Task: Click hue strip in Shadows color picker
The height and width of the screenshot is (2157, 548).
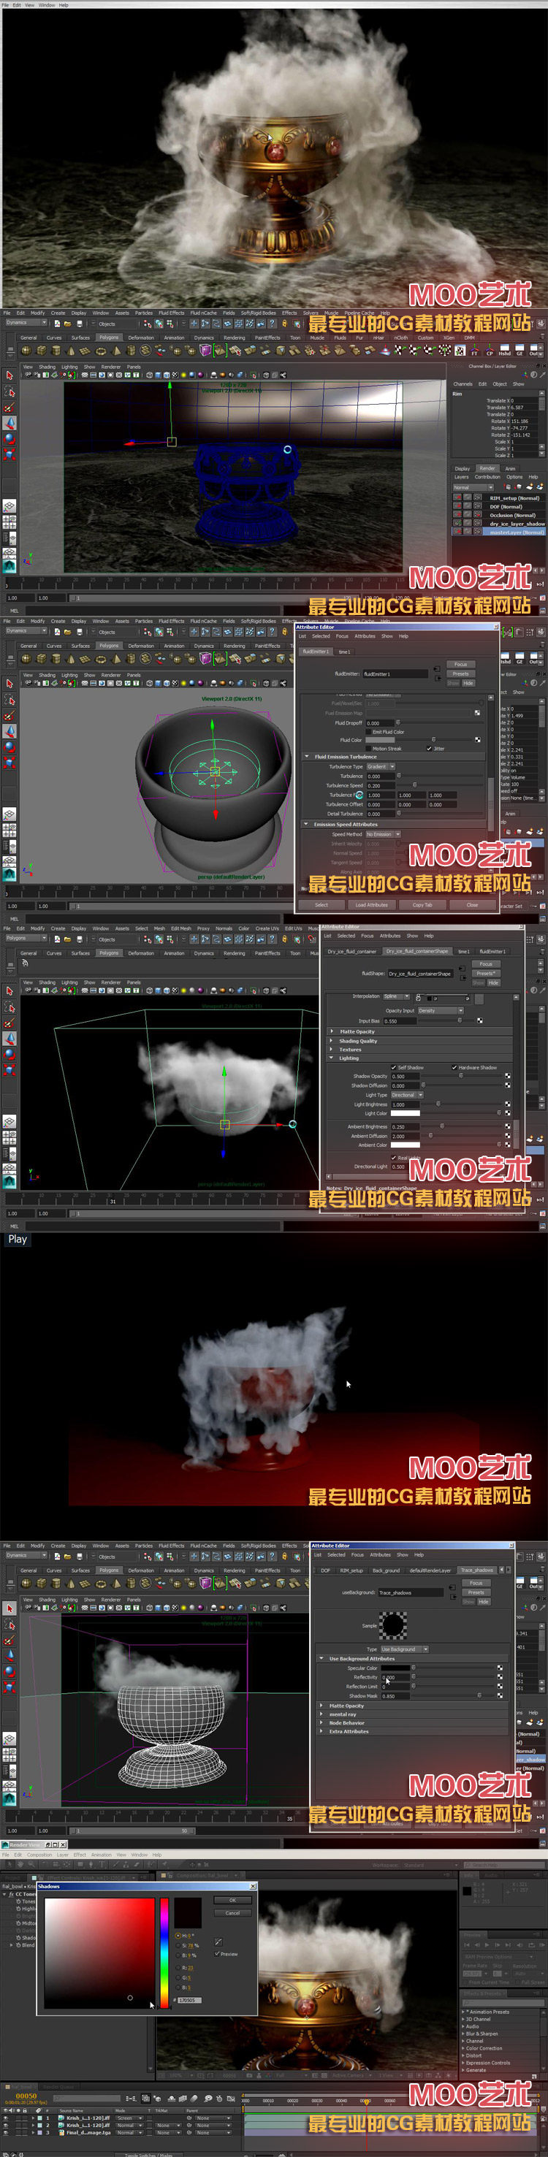Action: coord(164,1952)
